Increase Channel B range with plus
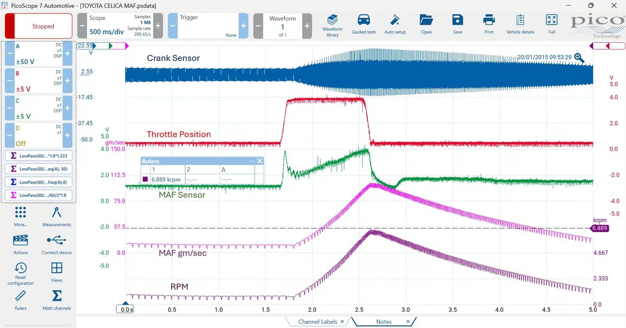The height and width of the screenshot is (328, 626). [x=67, y=81]
